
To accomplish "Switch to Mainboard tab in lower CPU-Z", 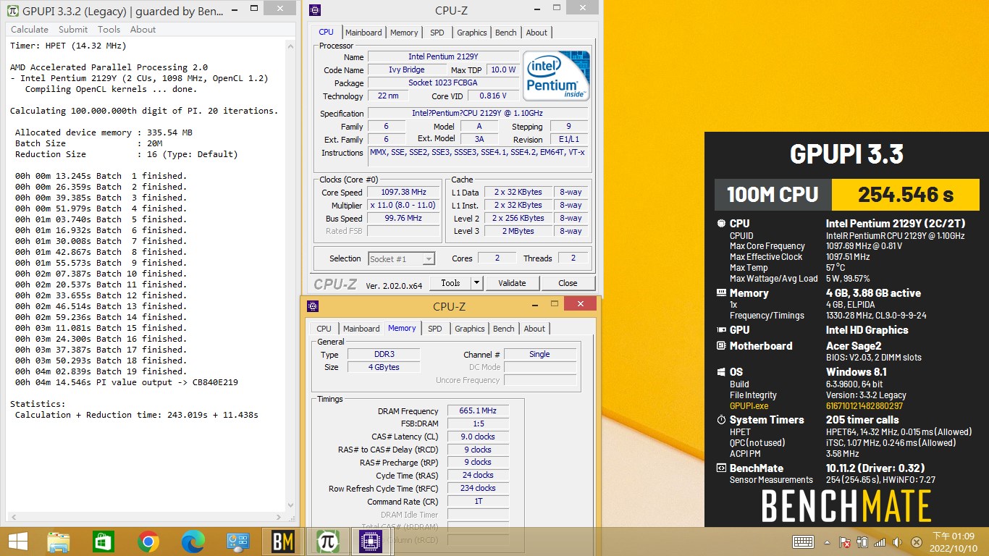I will pos(361,329).
